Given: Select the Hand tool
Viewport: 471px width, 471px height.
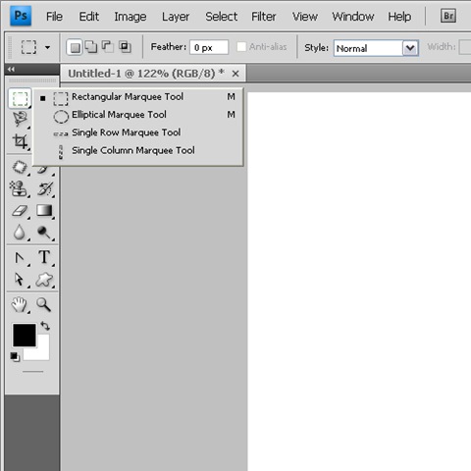Looking at the screenshot, I should tap(19, 304).
